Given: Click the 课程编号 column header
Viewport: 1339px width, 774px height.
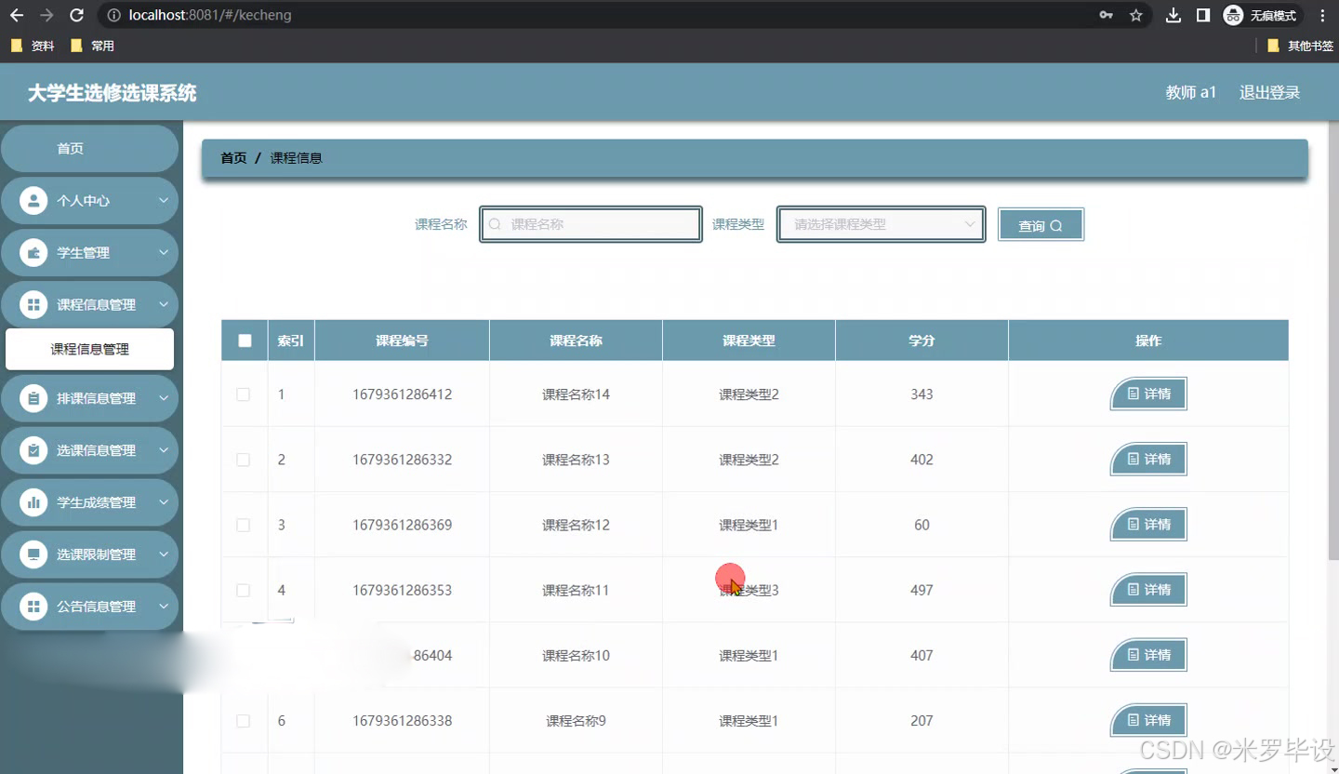Looking at the screenshot, I should (402, 340).
